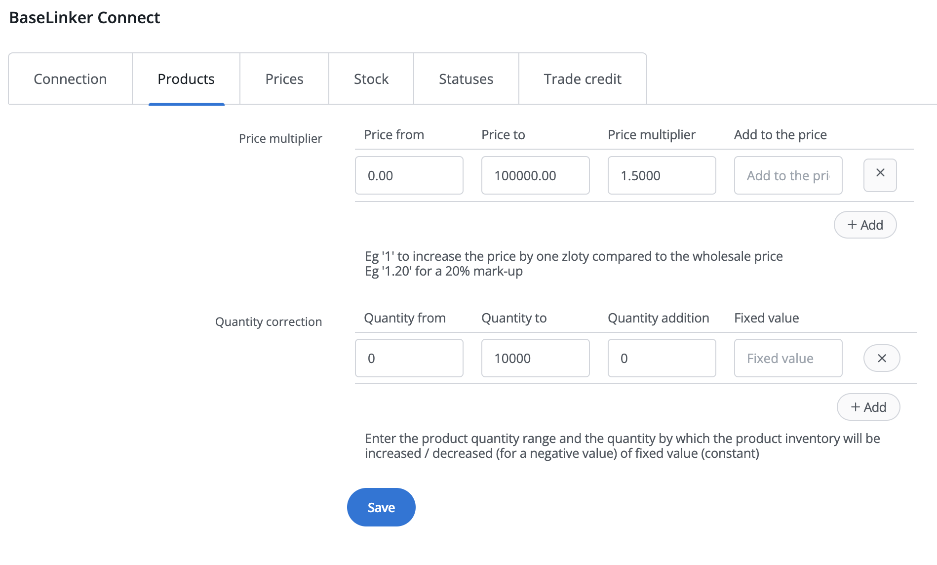The image size is (937, 565).
Task: Focus the Quantity from input
Action: (409, 358)
